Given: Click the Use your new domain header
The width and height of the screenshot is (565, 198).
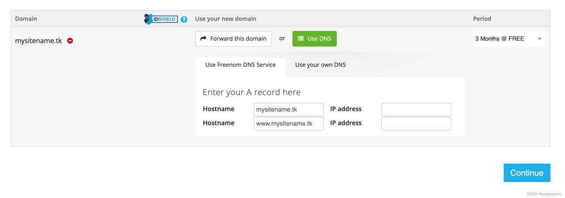Looking at the screenshot, I should [x=226, y=19].
